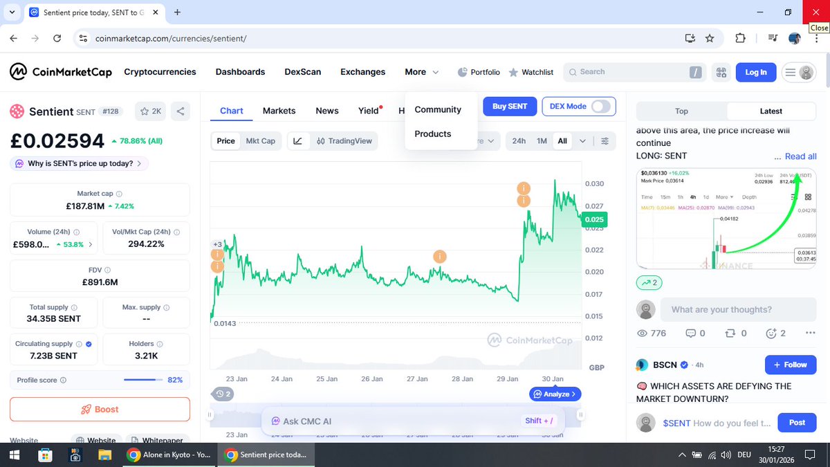The image size is (830, 467).
Task: Click FDV info icon
Action: [107, 271]
